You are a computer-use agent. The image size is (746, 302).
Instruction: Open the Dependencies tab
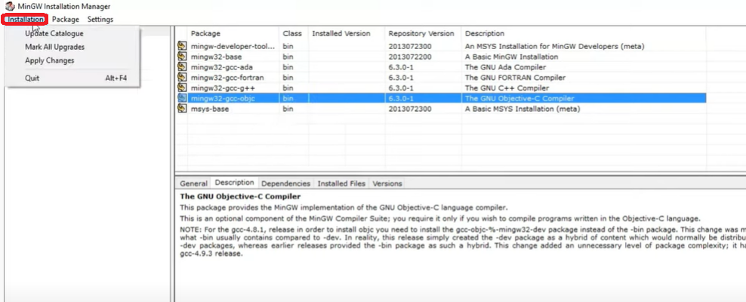(285, 183)
